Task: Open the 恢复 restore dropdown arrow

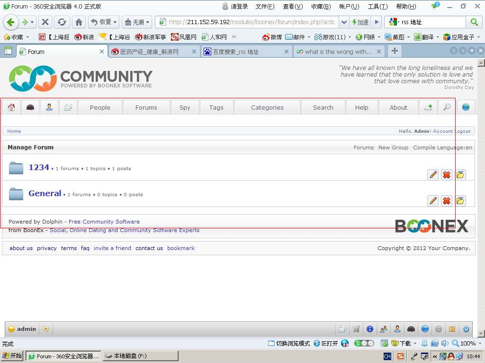Action: (x=115, y=22)
